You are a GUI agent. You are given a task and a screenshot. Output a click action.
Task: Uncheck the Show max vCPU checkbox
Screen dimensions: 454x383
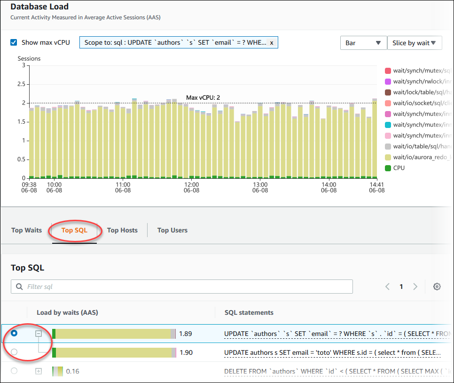click(13, 42)
